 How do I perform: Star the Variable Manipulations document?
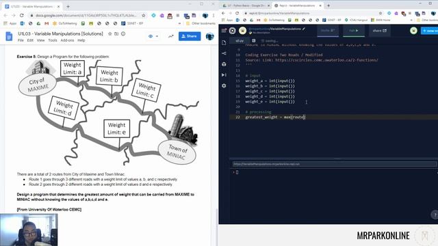pyautogui.click(x=109, y=33)
